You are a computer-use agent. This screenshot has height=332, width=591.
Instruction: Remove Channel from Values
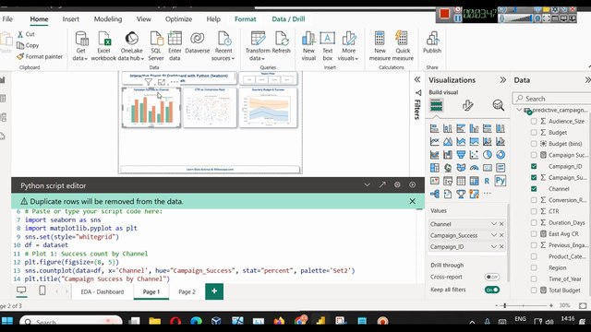(x=501, y=224)
